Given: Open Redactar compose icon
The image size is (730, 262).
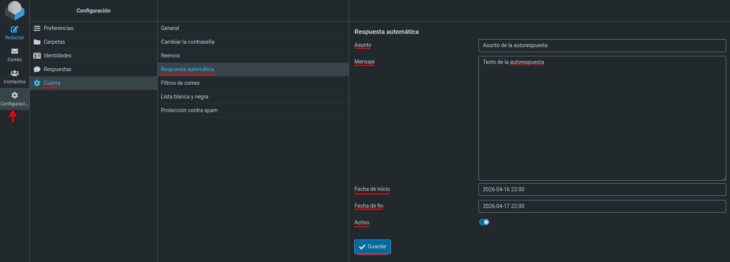Looking at the screenshot, I should tap(14, 29).
